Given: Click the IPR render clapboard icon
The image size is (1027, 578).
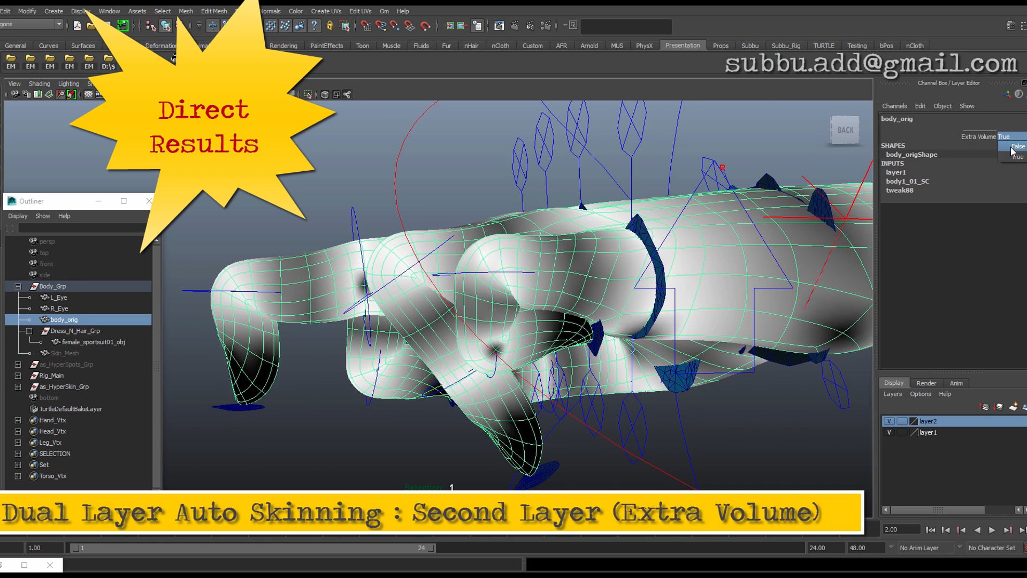Looking at the screenshot, I should pos(530,26).
